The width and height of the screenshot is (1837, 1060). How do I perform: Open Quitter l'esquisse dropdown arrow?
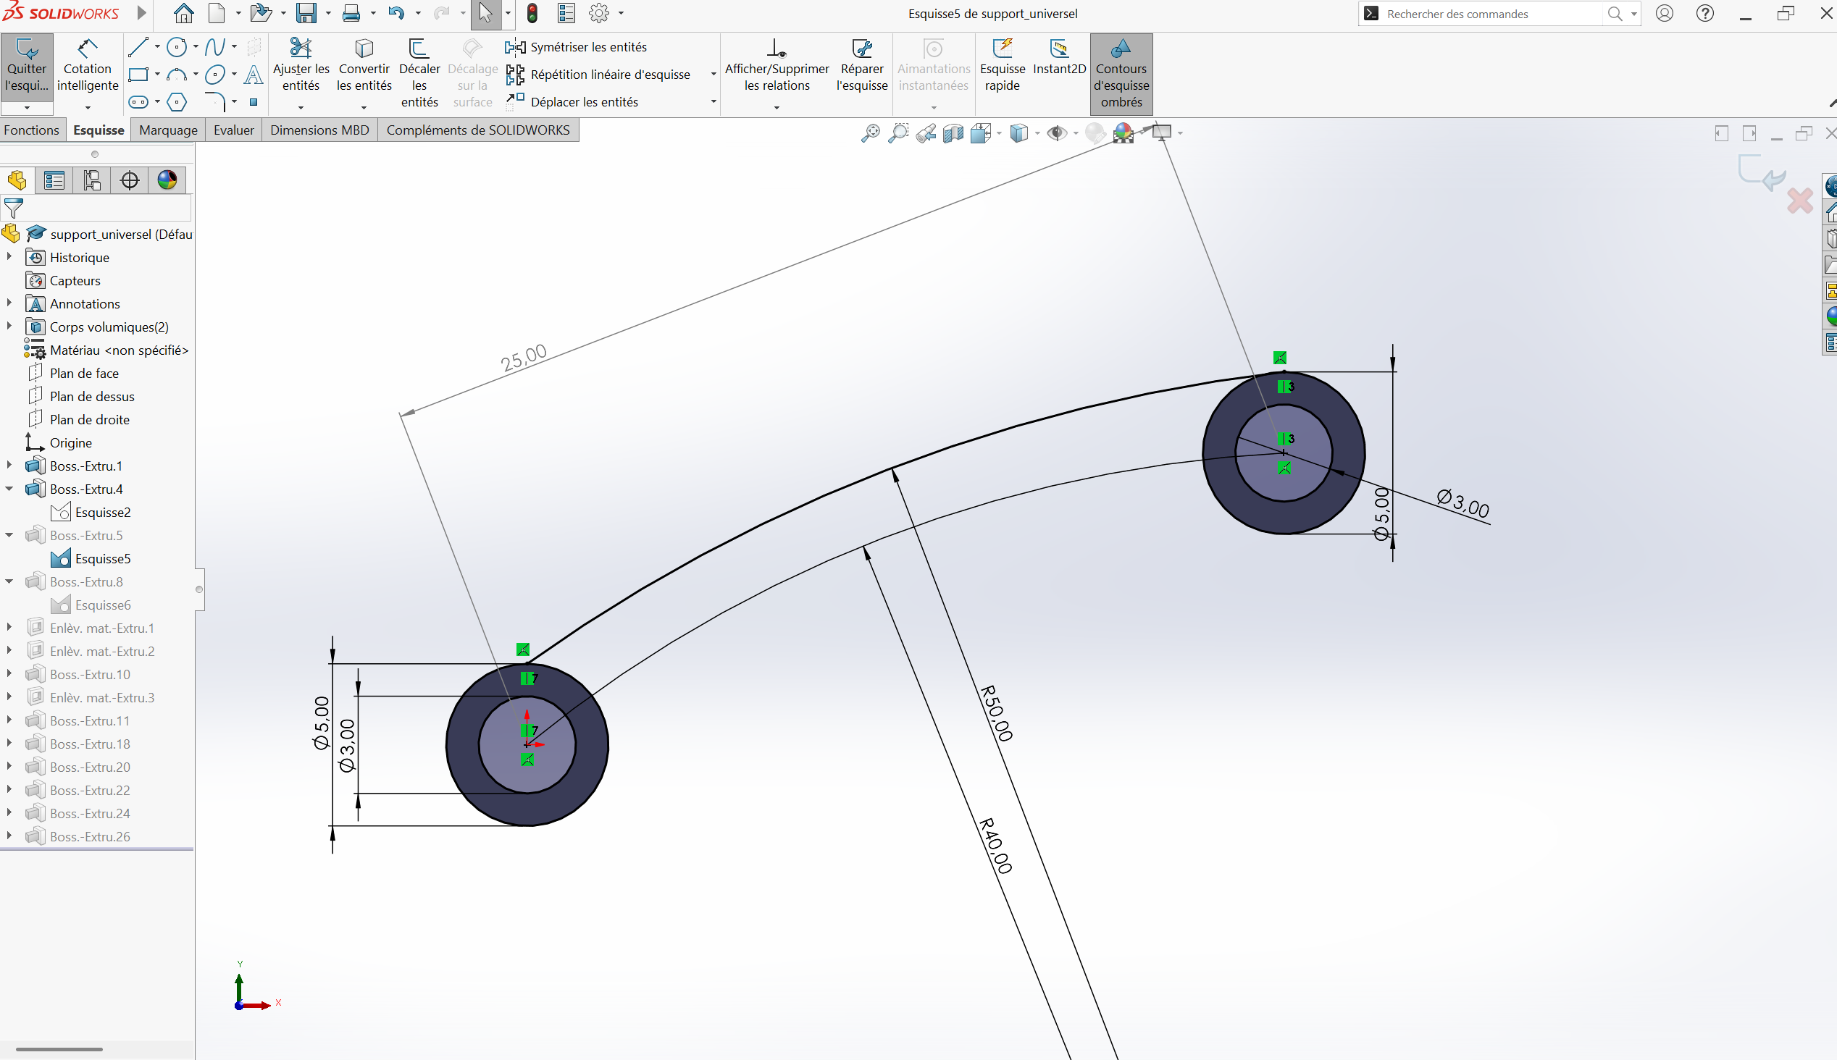tap(27, 108)
